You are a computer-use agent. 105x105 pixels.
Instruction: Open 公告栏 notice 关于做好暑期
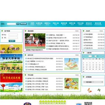(89, 34)
